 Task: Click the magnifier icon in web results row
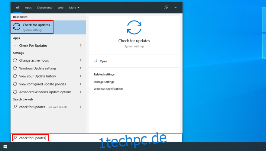click(15, 107)
